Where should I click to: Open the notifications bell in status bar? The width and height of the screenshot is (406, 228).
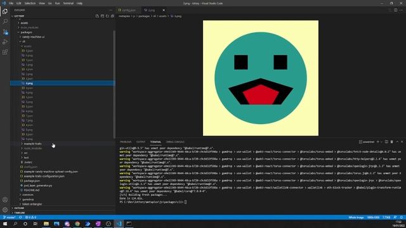pos(401,217)
